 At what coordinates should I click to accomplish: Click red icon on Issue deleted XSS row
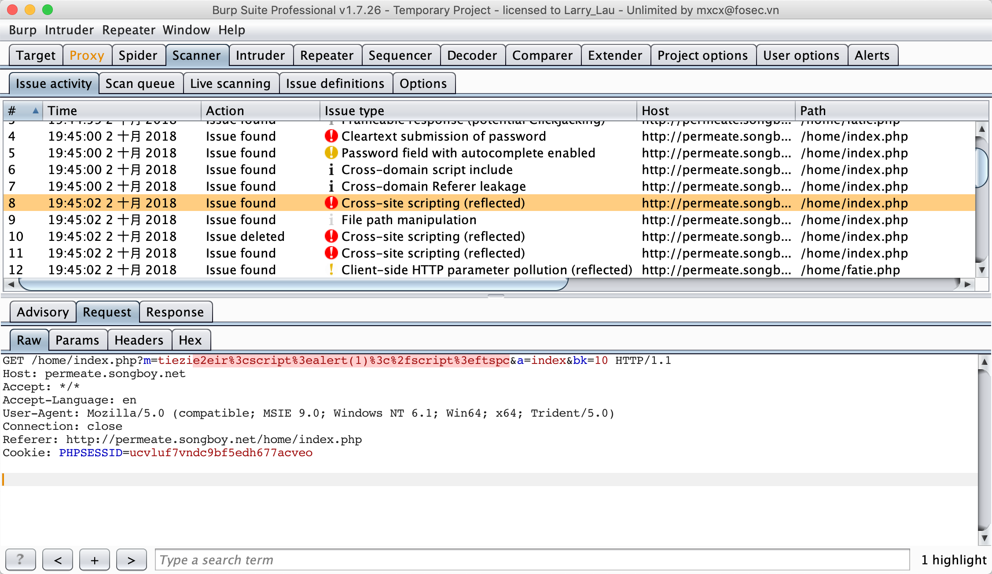click(331, 236)
